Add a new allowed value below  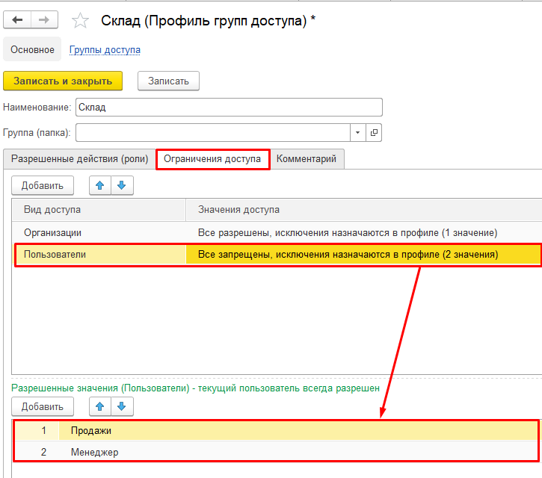[x=43, y=406]
